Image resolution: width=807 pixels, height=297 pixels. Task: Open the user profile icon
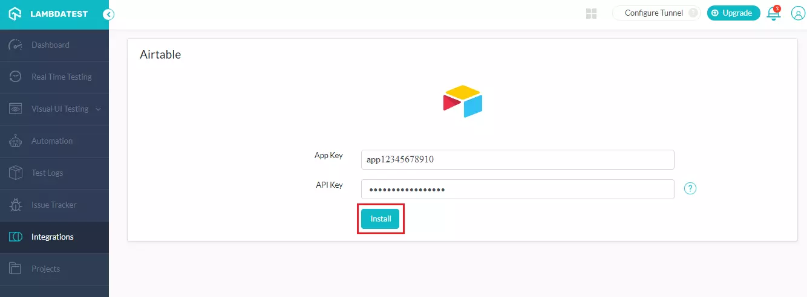797,13
